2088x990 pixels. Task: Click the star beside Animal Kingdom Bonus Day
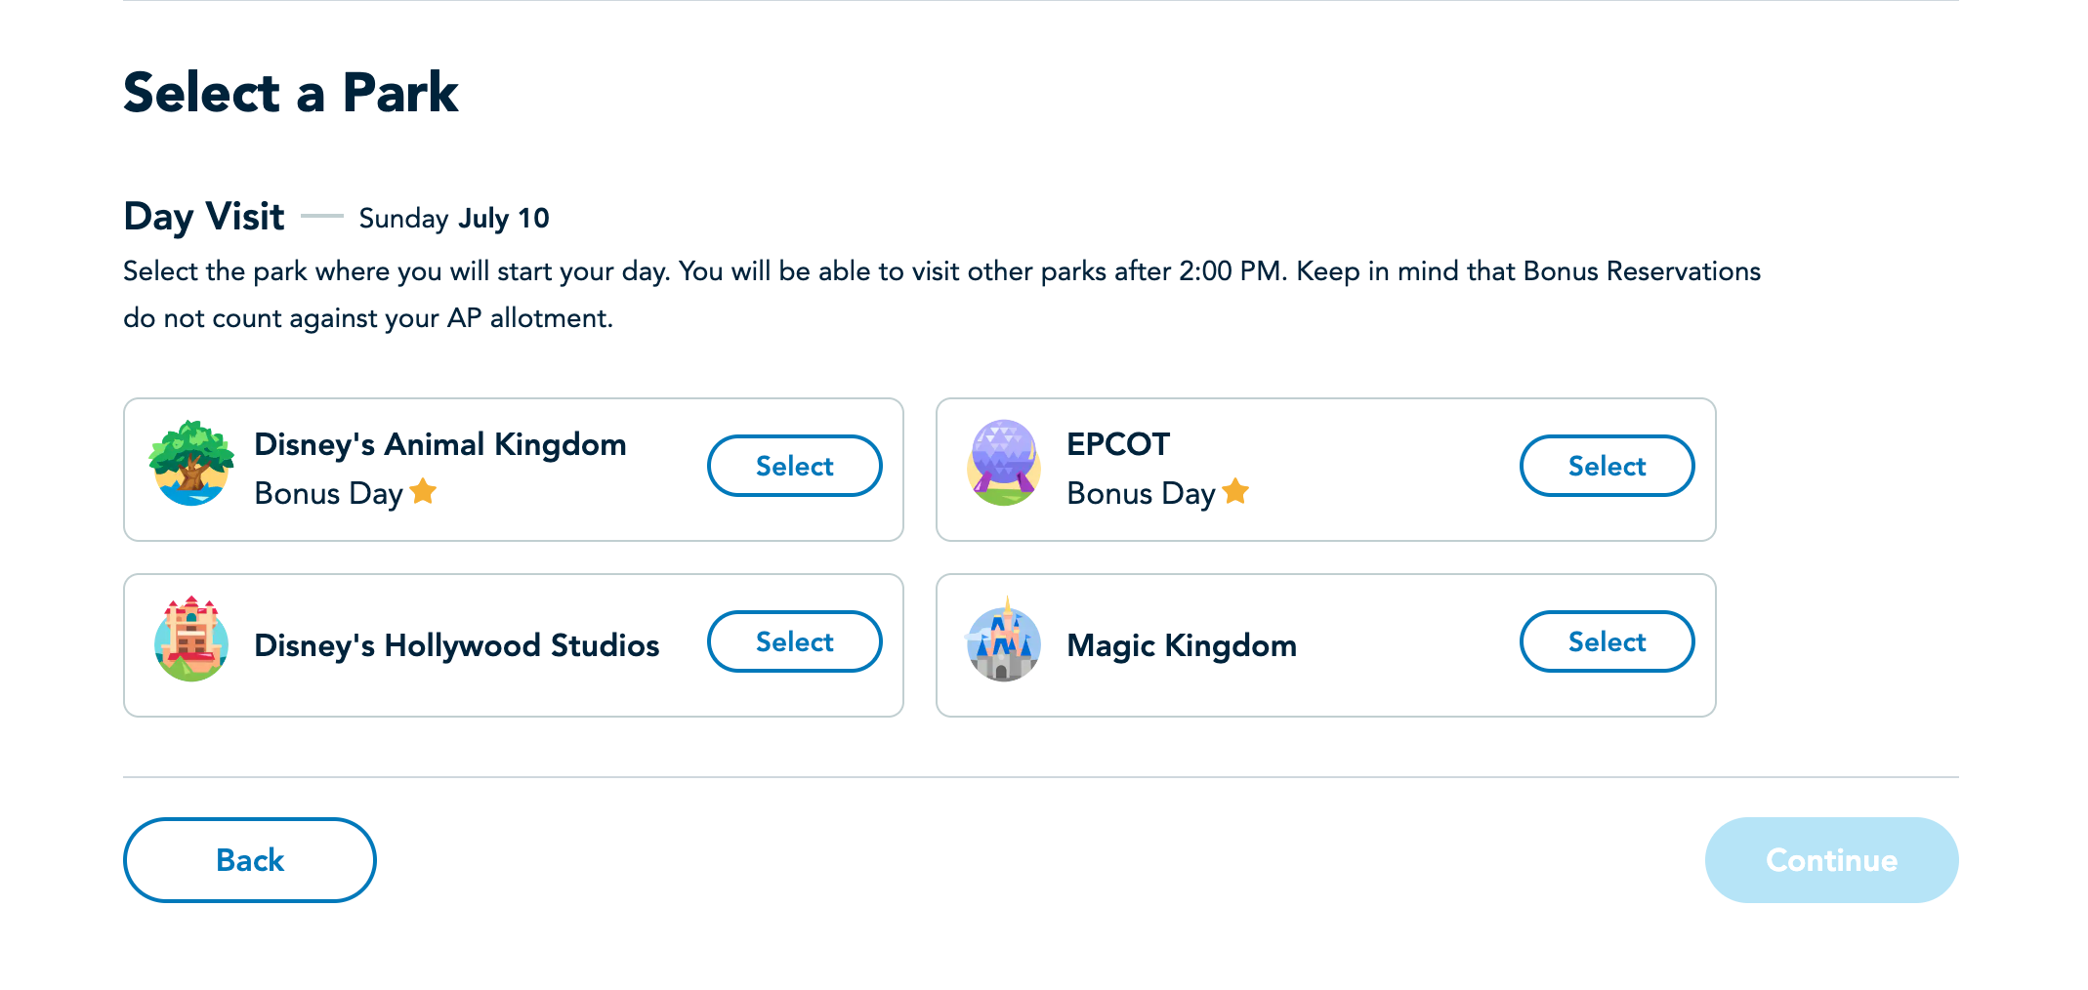(x=423, y=491)
